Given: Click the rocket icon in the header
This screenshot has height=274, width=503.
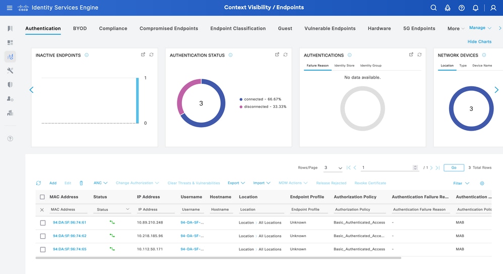Looking at the screenshot, I should 448,8.
